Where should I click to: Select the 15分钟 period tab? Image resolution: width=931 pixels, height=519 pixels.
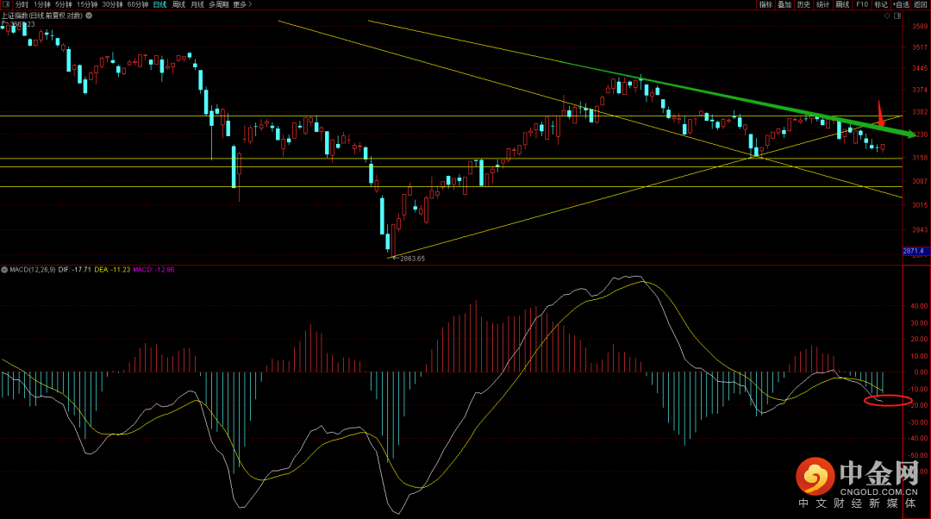87,4
